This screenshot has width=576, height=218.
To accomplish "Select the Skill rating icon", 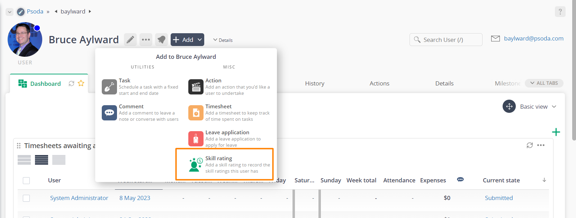I will coord(196,165).
